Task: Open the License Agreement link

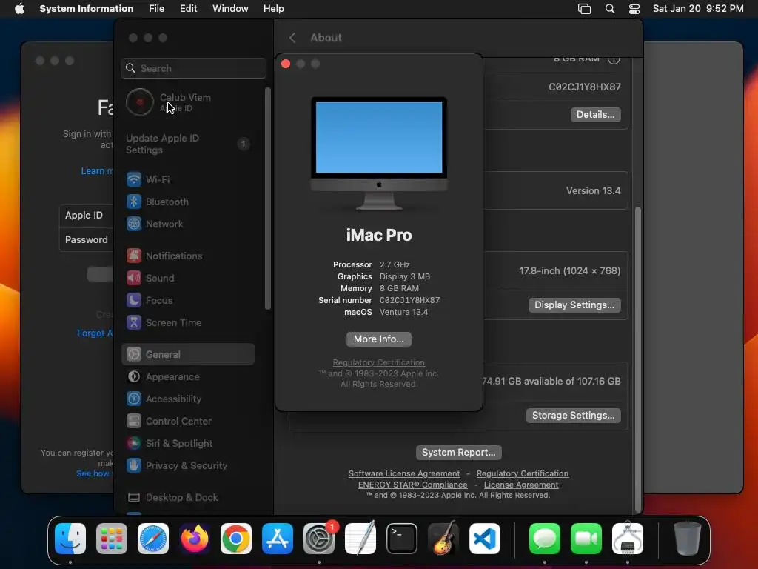Action: click(x=521, y=485)
